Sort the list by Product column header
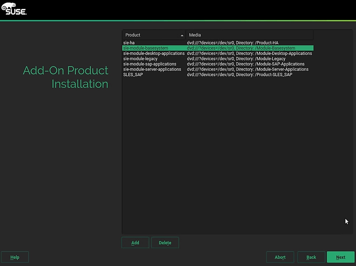Screen dimensions: 356x266 click(154, 35)
